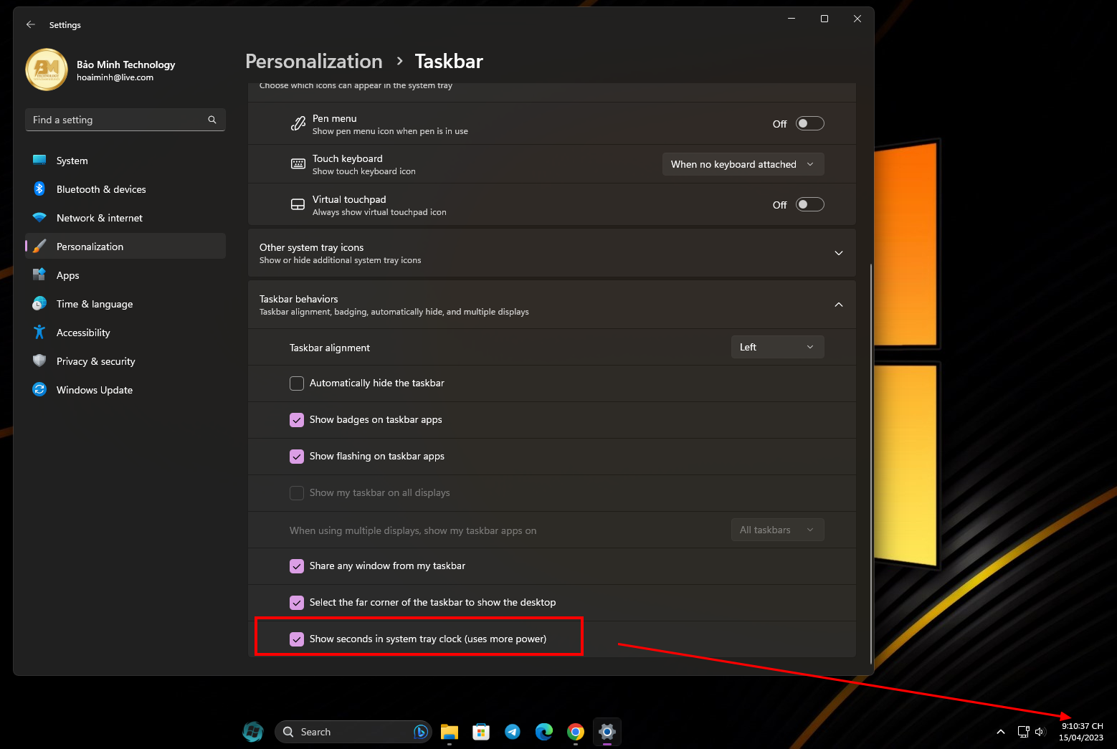1117x749 pixels.
Task: Open Google Chrome from taskbar
Action: (576, 732)
